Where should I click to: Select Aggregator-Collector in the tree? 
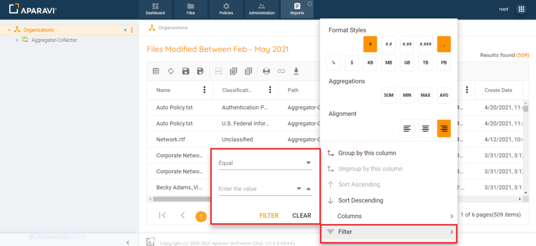[54, 40]
